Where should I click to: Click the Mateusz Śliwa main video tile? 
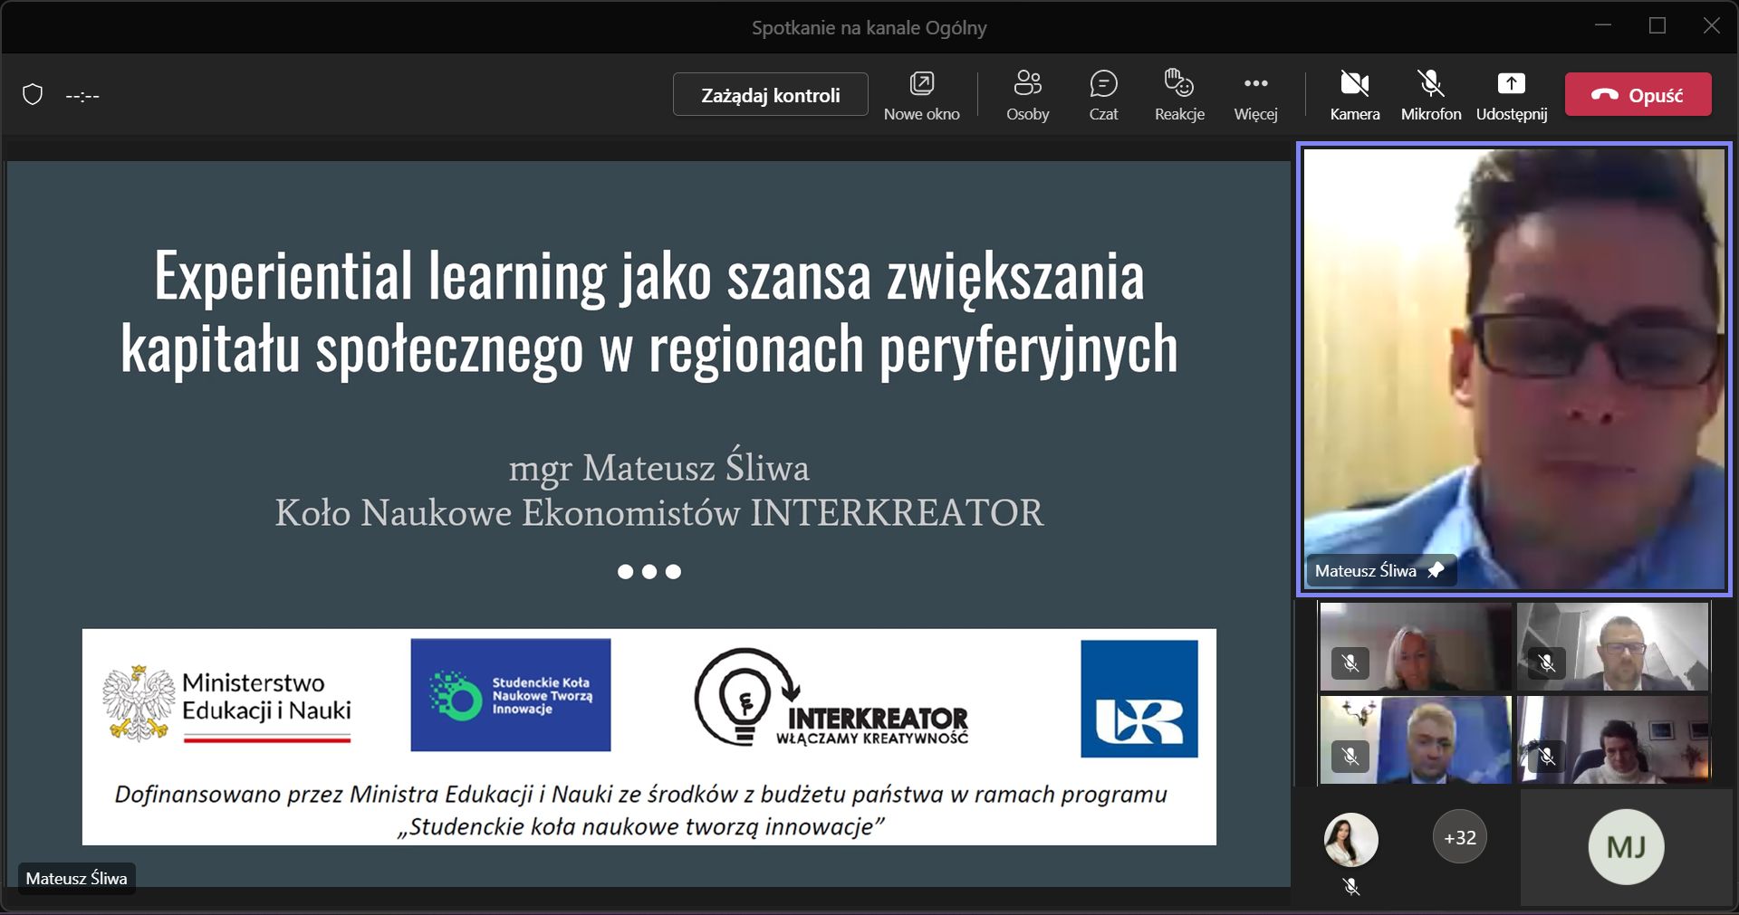pos(1513,362)
